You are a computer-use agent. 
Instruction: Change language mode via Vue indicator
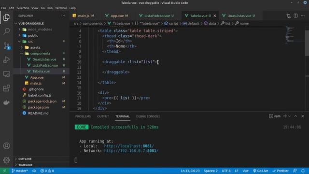coord(245,171)
